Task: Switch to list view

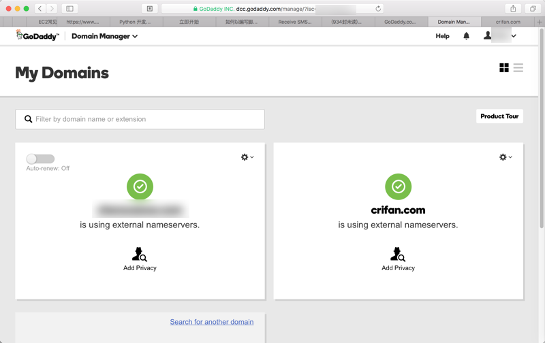Action: (x=518, y=67)
